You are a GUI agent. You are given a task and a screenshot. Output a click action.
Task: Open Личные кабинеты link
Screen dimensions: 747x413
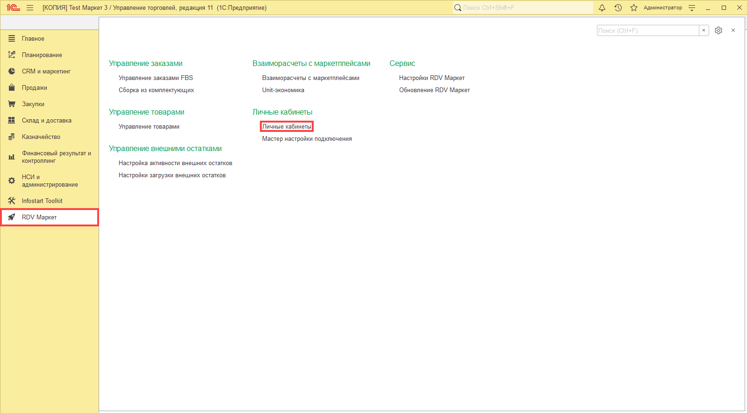point(287,126)
